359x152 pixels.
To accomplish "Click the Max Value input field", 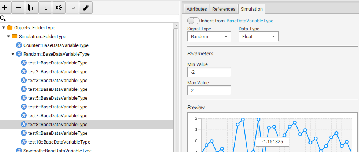I will pyautogui.click(x=209, y=90).
